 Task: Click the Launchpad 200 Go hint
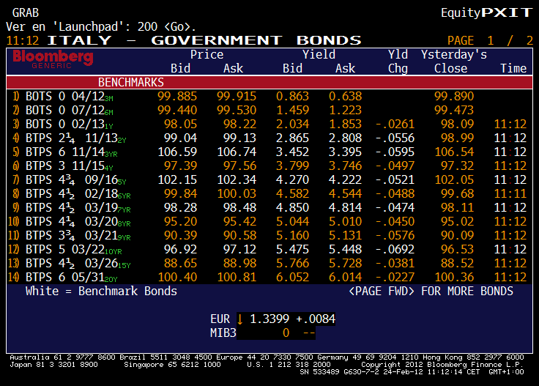pos(101,26)
